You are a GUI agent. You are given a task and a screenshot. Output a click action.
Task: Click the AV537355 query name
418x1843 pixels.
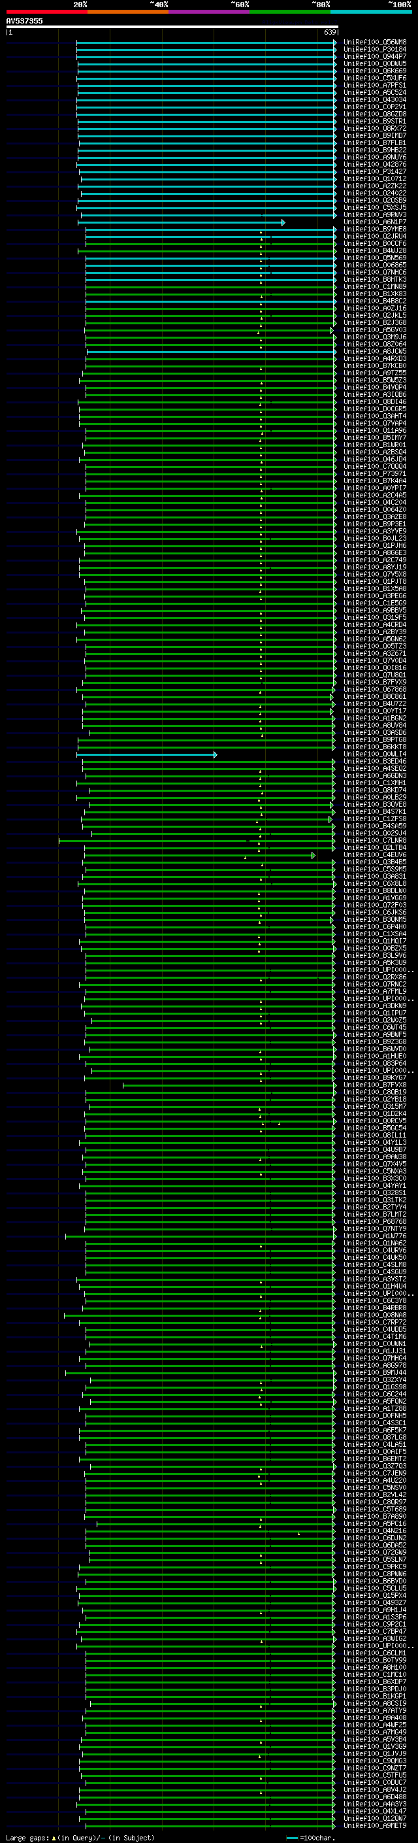(24, 21)
